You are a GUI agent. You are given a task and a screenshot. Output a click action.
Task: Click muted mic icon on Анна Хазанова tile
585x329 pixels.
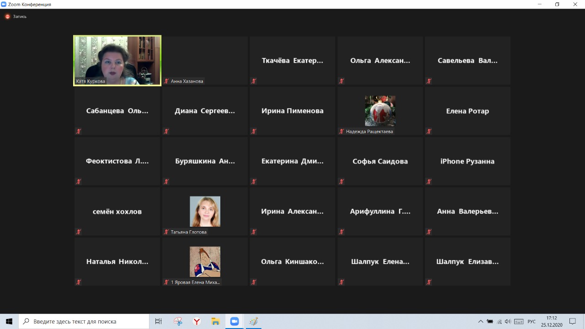coord(166,81)
